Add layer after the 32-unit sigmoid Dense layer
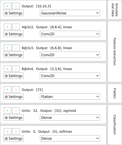This screenshot has height=145, width=122. [8, 111]
